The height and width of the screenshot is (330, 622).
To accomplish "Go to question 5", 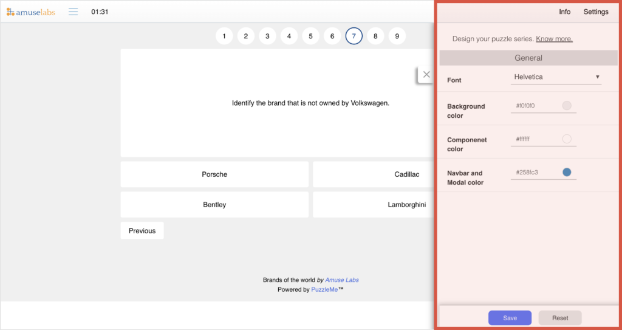I will 310,36.
